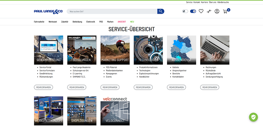The width and height of the screenshot is (263, 127).
Task: Click Mehr Erfahren under Marketing Support
Action: [110, 87]
